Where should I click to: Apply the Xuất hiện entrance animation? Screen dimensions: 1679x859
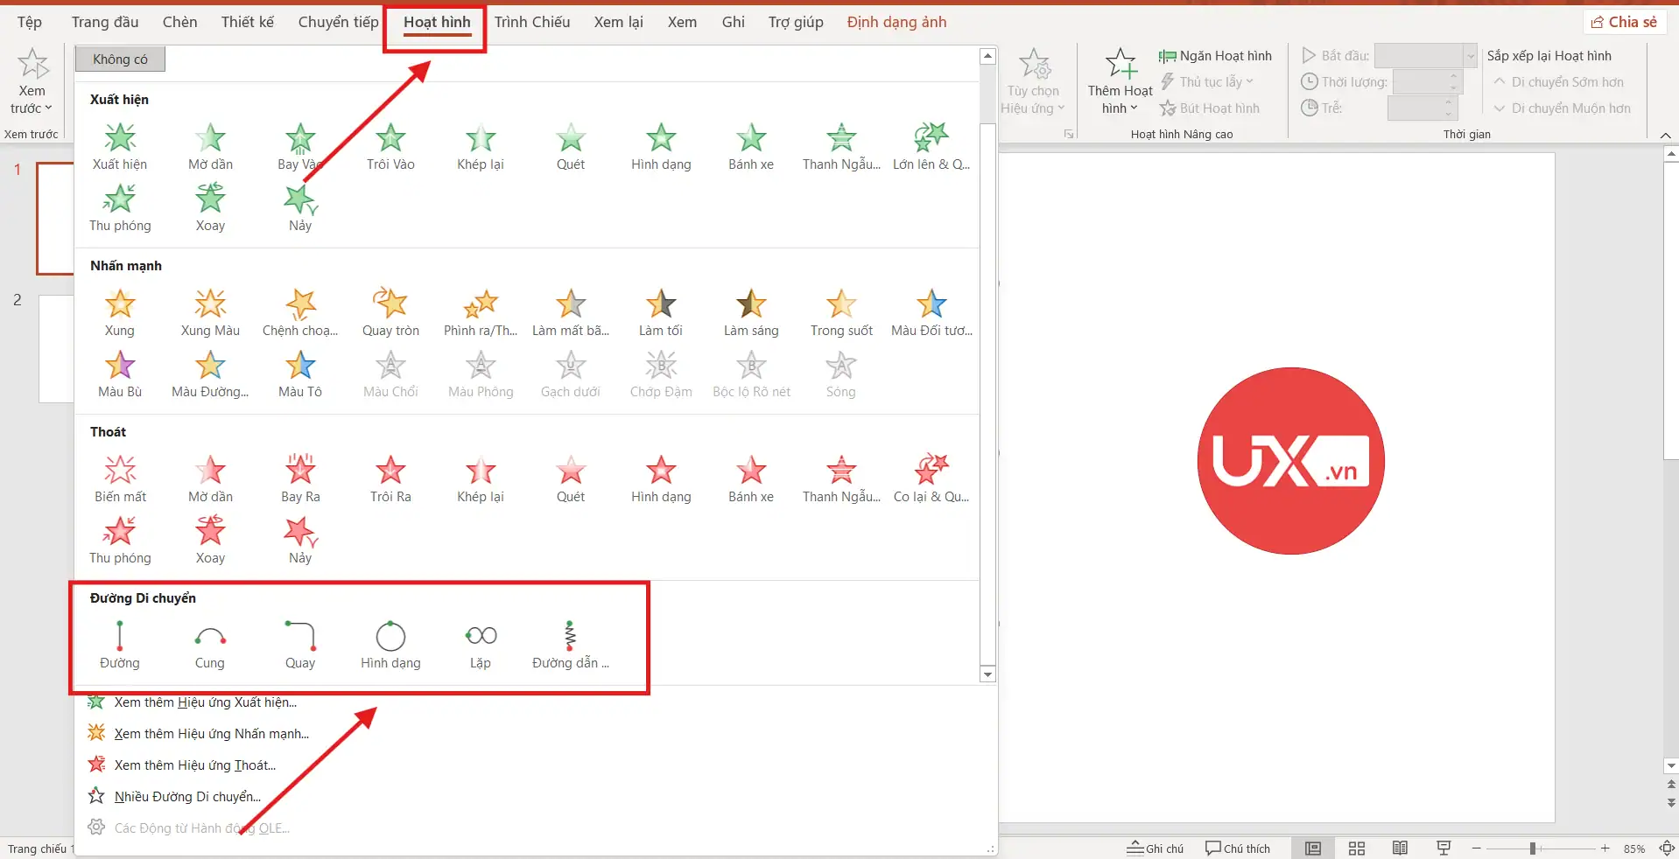click(120, 147)
